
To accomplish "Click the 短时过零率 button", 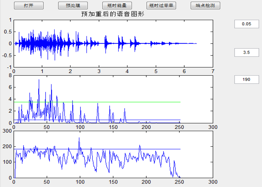I will [x=161, y=6].
